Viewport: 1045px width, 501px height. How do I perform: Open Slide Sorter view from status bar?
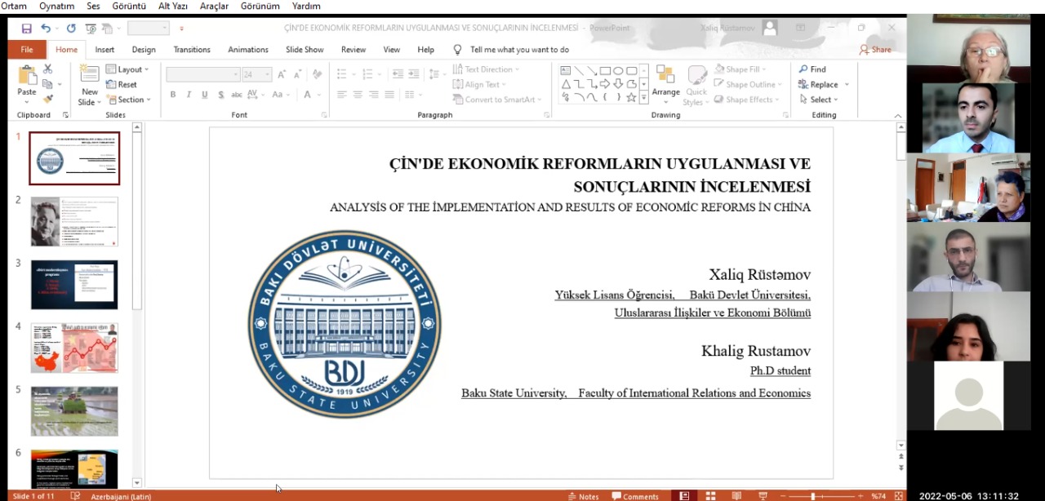point(710,496)
